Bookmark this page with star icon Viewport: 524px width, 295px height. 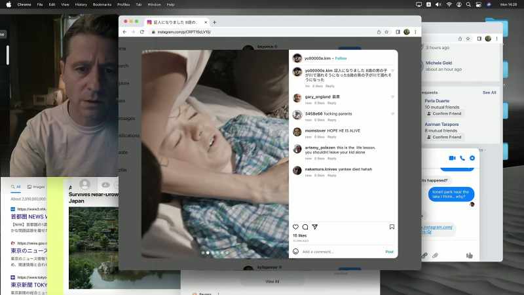[386, 32]
